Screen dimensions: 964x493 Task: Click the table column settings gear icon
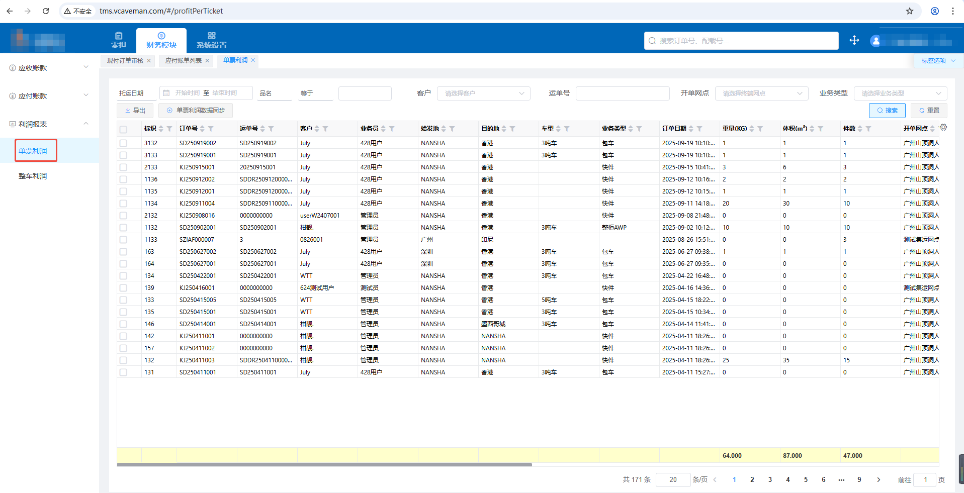tap(943, 128)
